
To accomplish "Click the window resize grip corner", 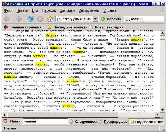I will [163, 129].
